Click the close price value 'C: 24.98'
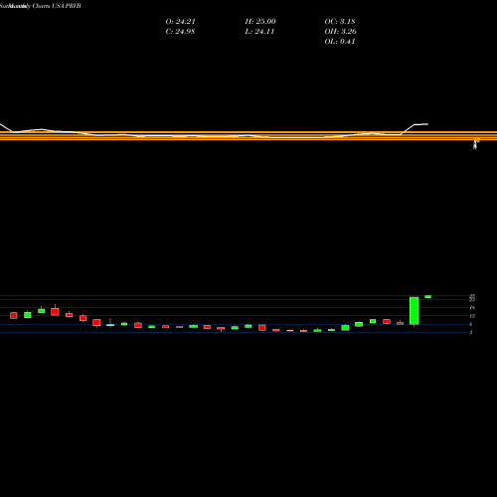The height and width of the screenshot is (497, 497). coord(180,32)
